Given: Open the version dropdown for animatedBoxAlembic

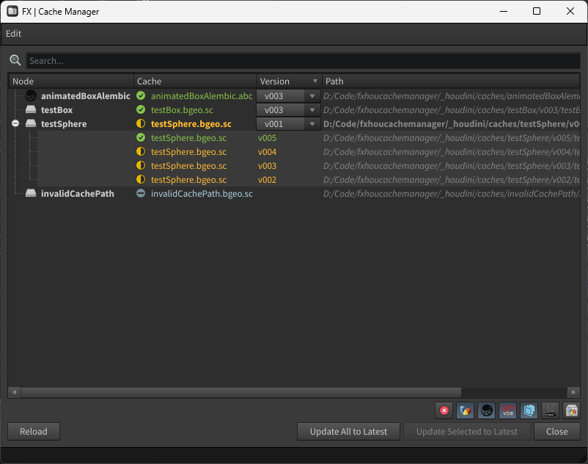Looking at the screenshot, I should (x=287, y=96).
